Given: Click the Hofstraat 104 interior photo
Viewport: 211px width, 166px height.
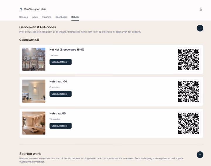Looking at the screenshot, I should pyautogui.click(x=34, y=91).
